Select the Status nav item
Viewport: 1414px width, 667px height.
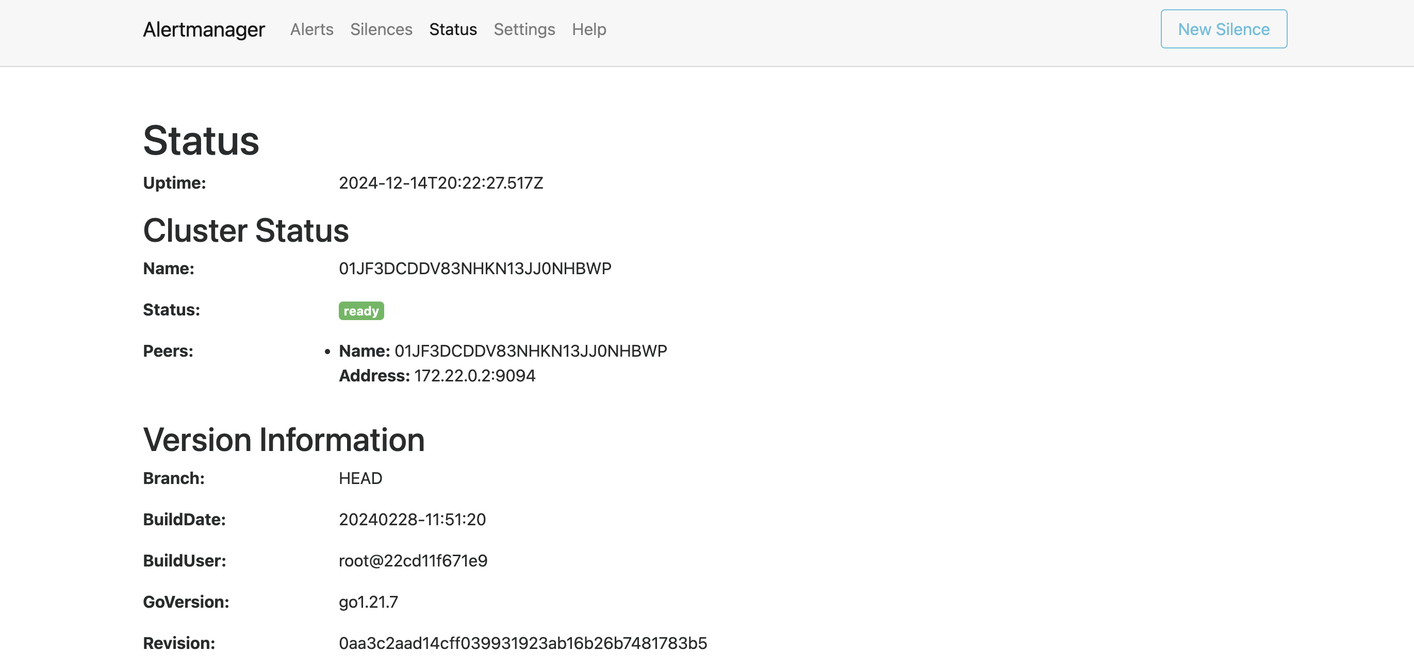[x=453, y=29]
